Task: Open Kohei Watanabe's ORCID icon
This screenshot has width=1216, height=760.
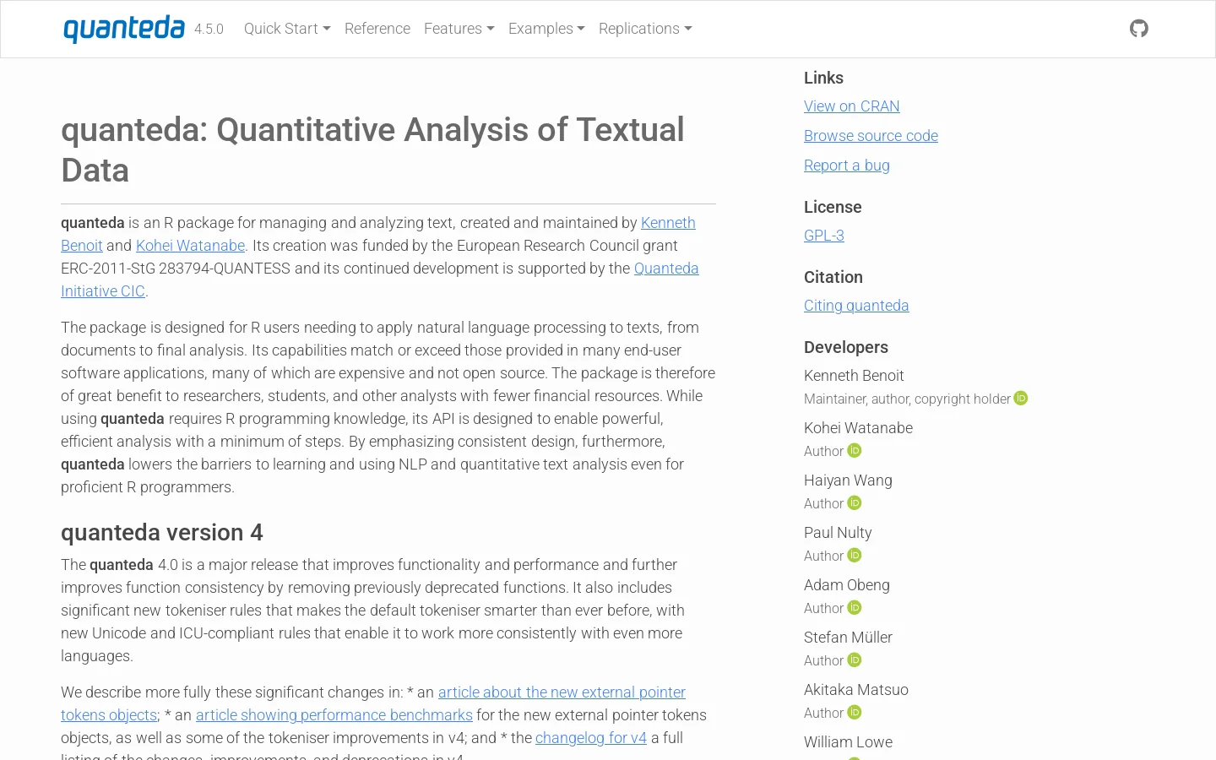Action: click(x=855, y=451)
